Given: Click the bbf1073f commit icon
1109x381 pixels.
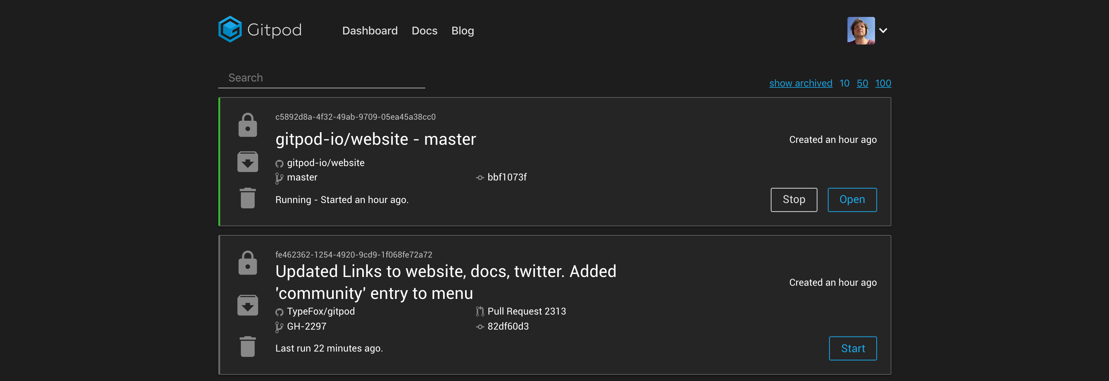Looking at the screenshot, I should (480, 177).
